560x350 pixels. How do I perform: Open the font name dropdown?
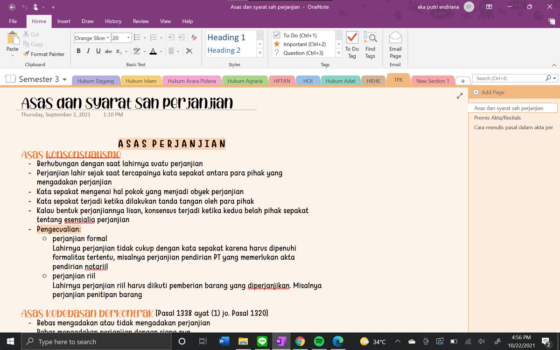pyautogui.click(x=108, y=38)
